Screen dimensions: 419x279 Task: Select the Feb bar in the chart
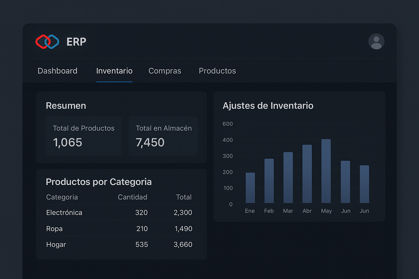269,181
